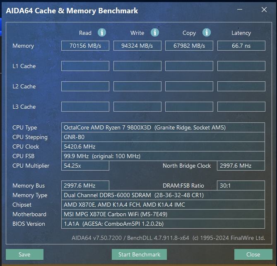
Task: Minimize the AIDA64 benchmark window
Action: [240, 9]
